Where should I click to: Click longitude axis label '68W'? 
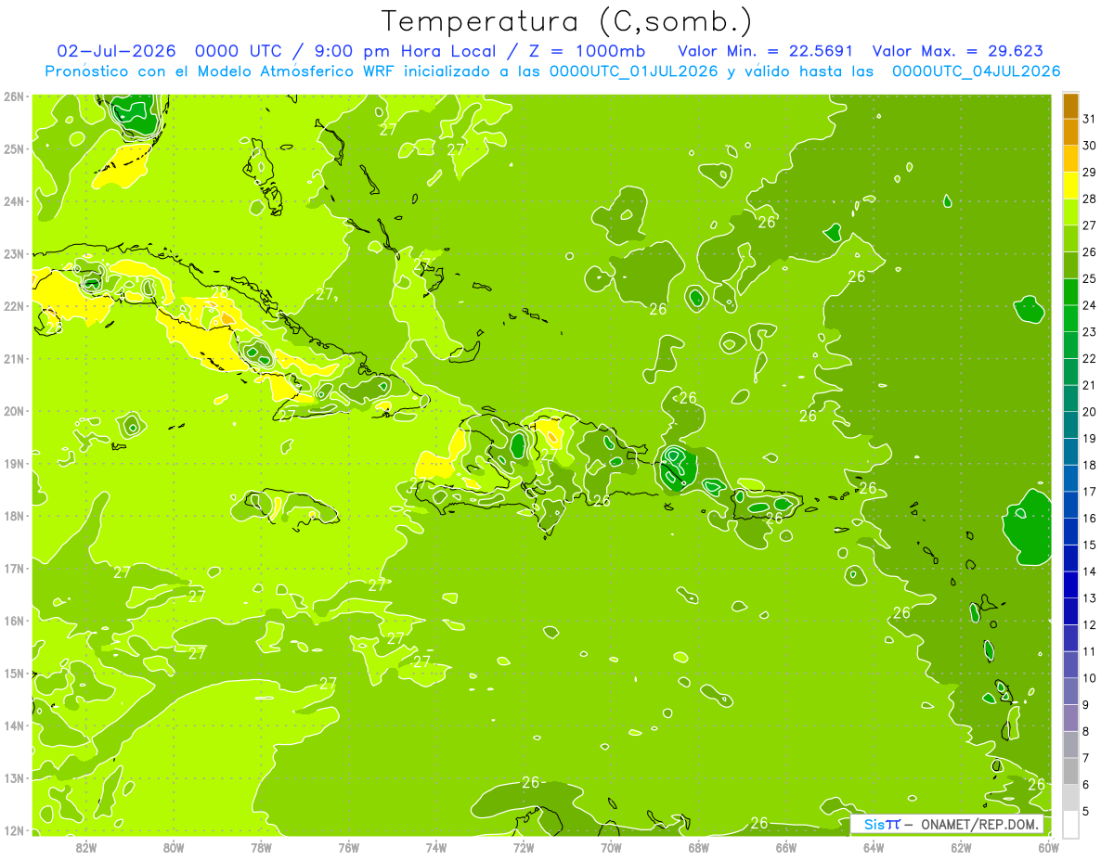(699, 847)
